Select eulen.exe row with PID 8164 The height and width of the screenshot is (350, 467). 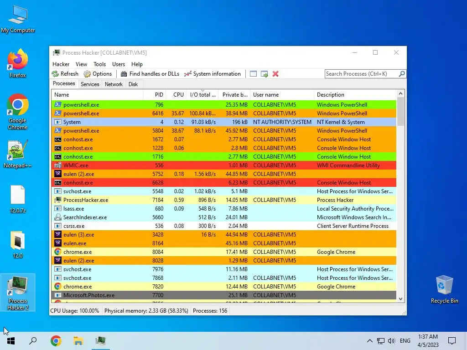tap(223, 243)
